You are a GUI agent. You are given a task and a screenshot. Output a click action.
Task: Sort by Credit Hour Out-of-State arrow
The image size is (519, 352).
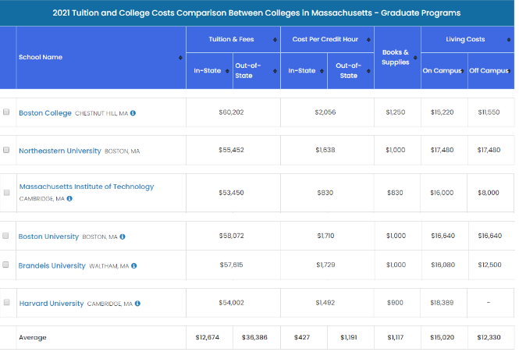pyautogui.click(x=368, y=71)
